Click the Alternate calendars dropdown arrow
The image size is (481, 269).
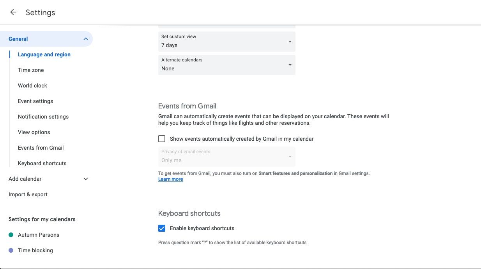[290, 65]
